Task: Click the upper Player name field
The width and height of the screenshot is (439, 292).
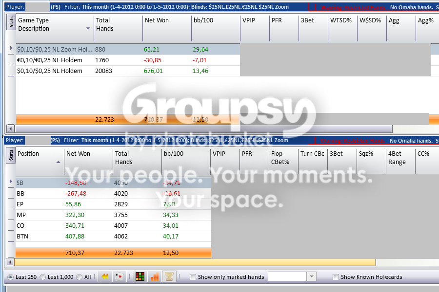Action: 38,7
